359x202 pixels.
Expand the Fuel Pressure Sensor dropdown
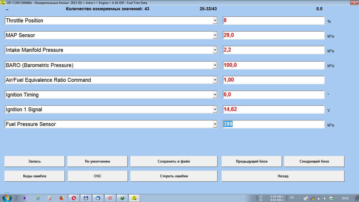(x=215, y=124)
